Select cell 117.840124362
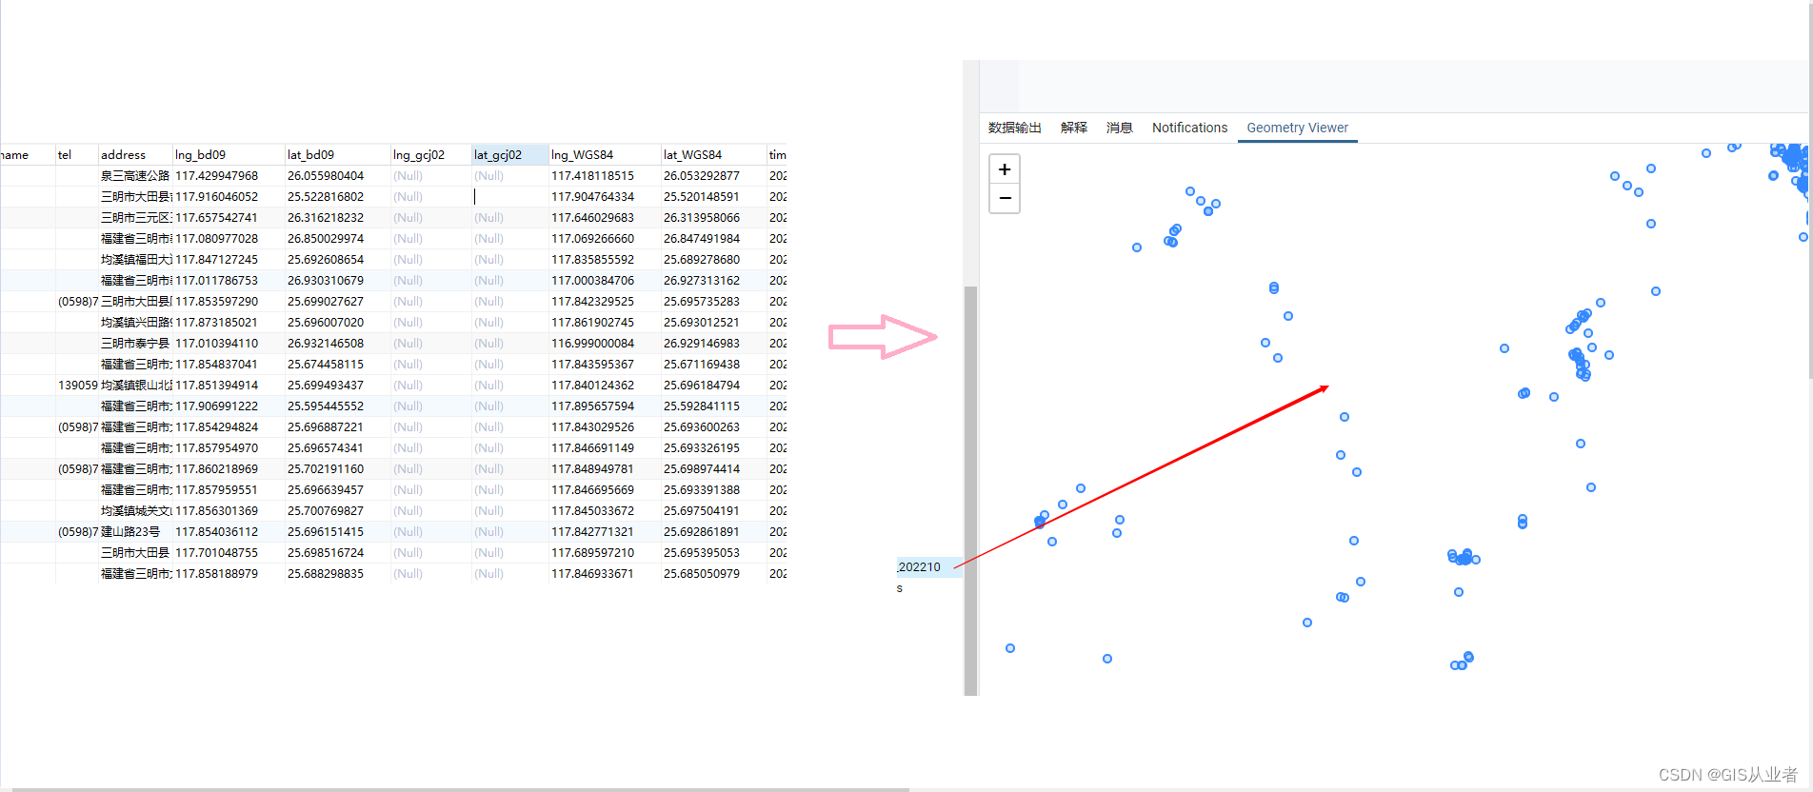The width and height of the screenshot is (1813, 792). 605,386
